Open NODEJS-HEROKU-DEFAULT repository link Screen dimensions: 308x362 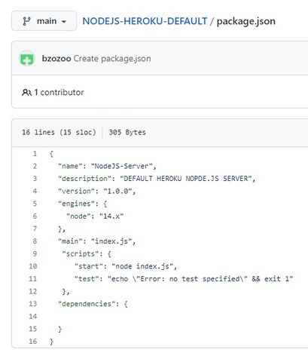point(145,21)
